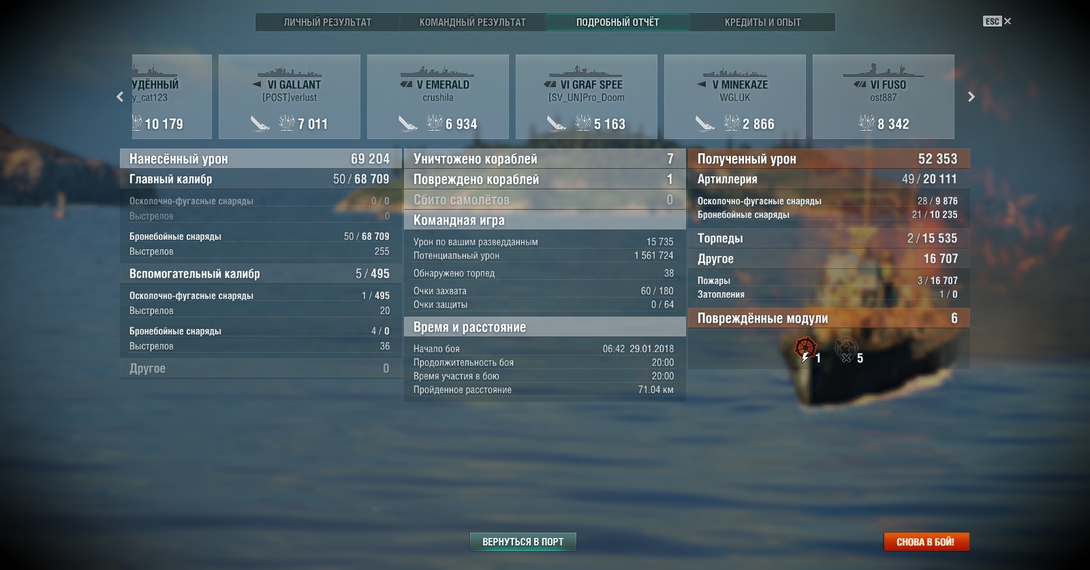The image size is (1090, 570).
Task: Click the sunk-ship icon on the Graf Spee card
Action: [x=557, y=123]
